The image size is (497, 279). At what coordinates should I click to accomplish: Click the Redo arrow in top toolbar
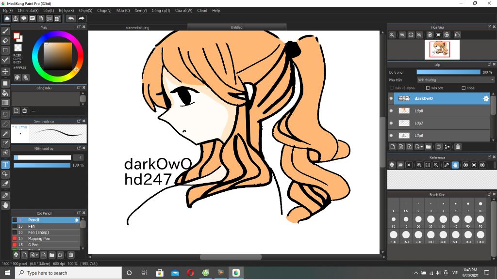(82, 19)
